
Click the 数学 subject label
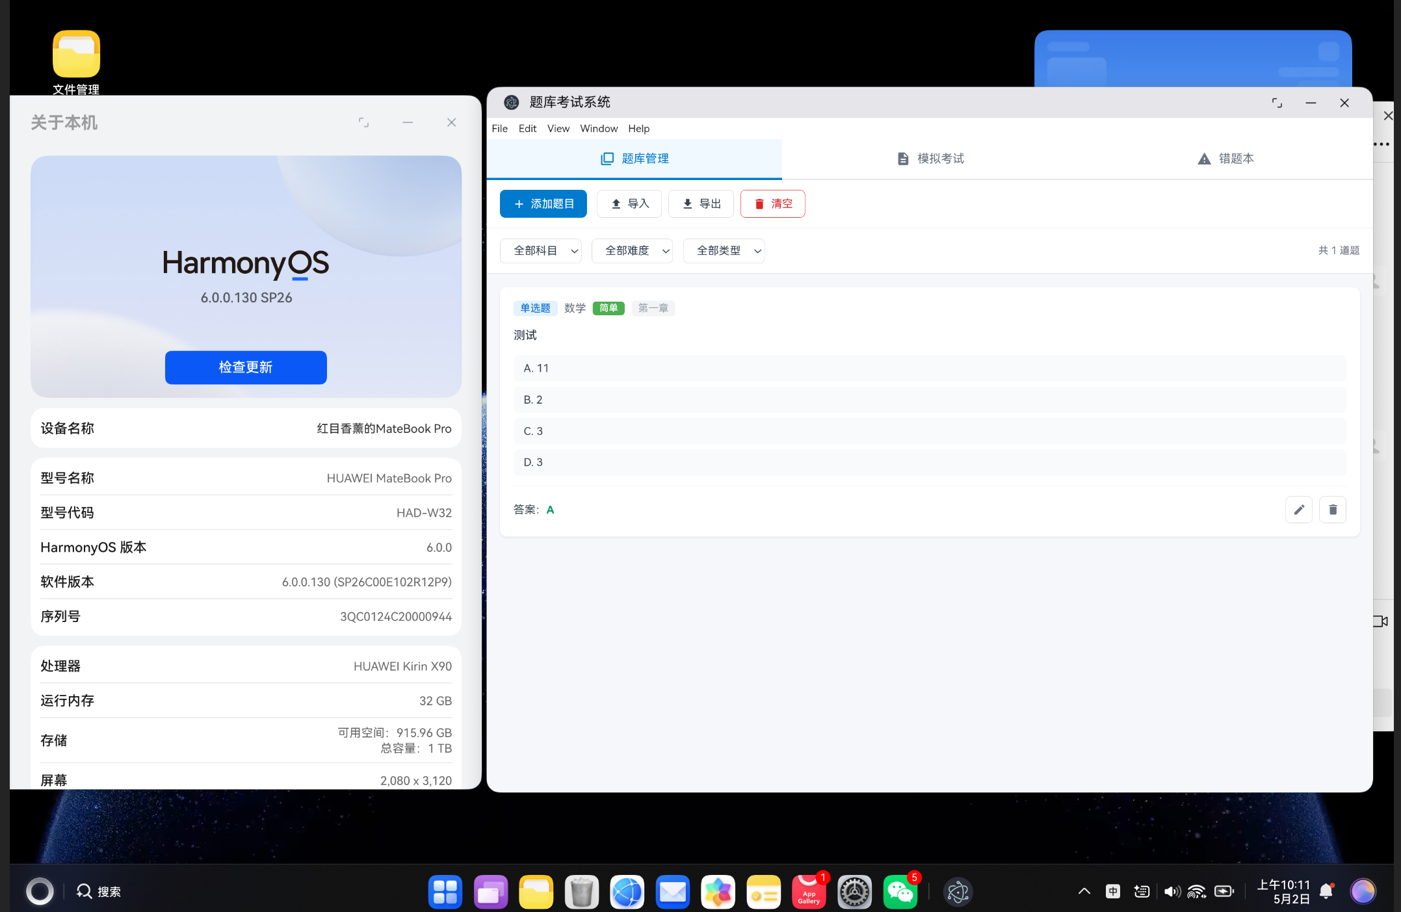click(x=575, y=308)
